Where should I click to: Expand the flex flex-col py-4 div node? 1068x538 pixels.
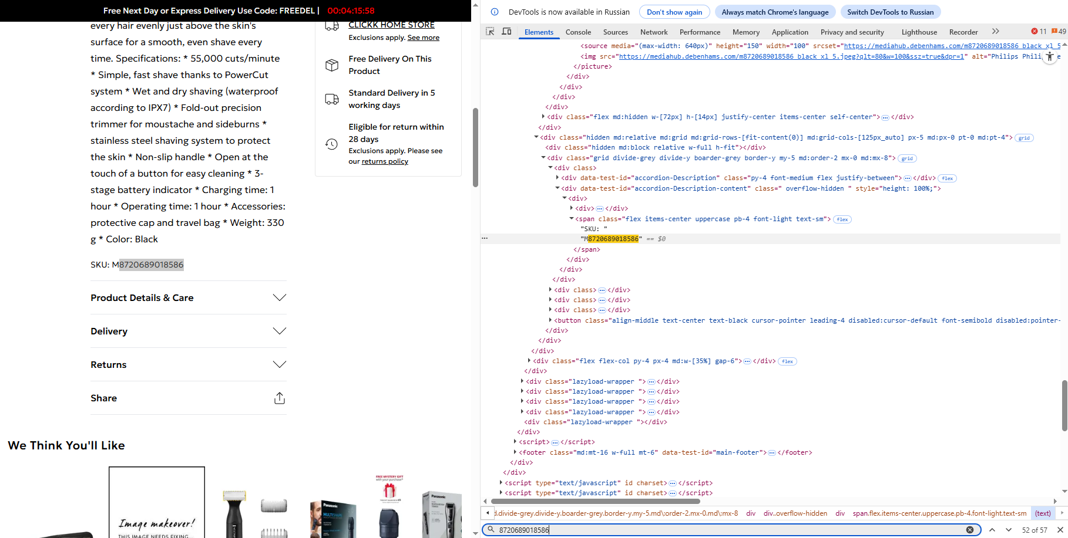coord(529,361)
